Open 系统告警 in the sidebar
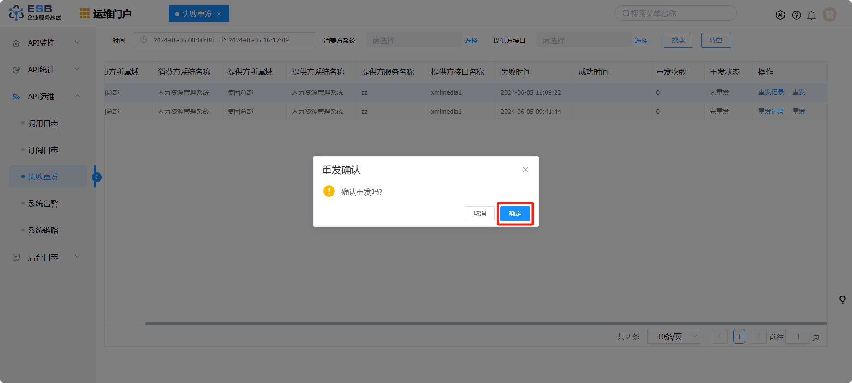Viewport: 852px width, 383px height. [43, 204]
